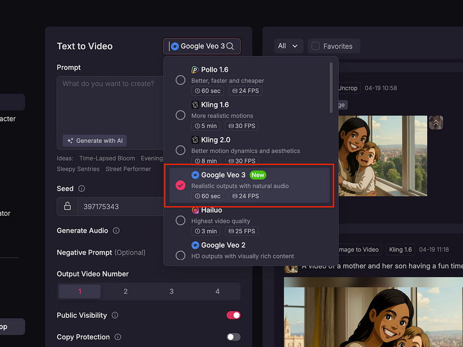Click the Kling 1.6 logo icon in dropdown

coord(195,105)
